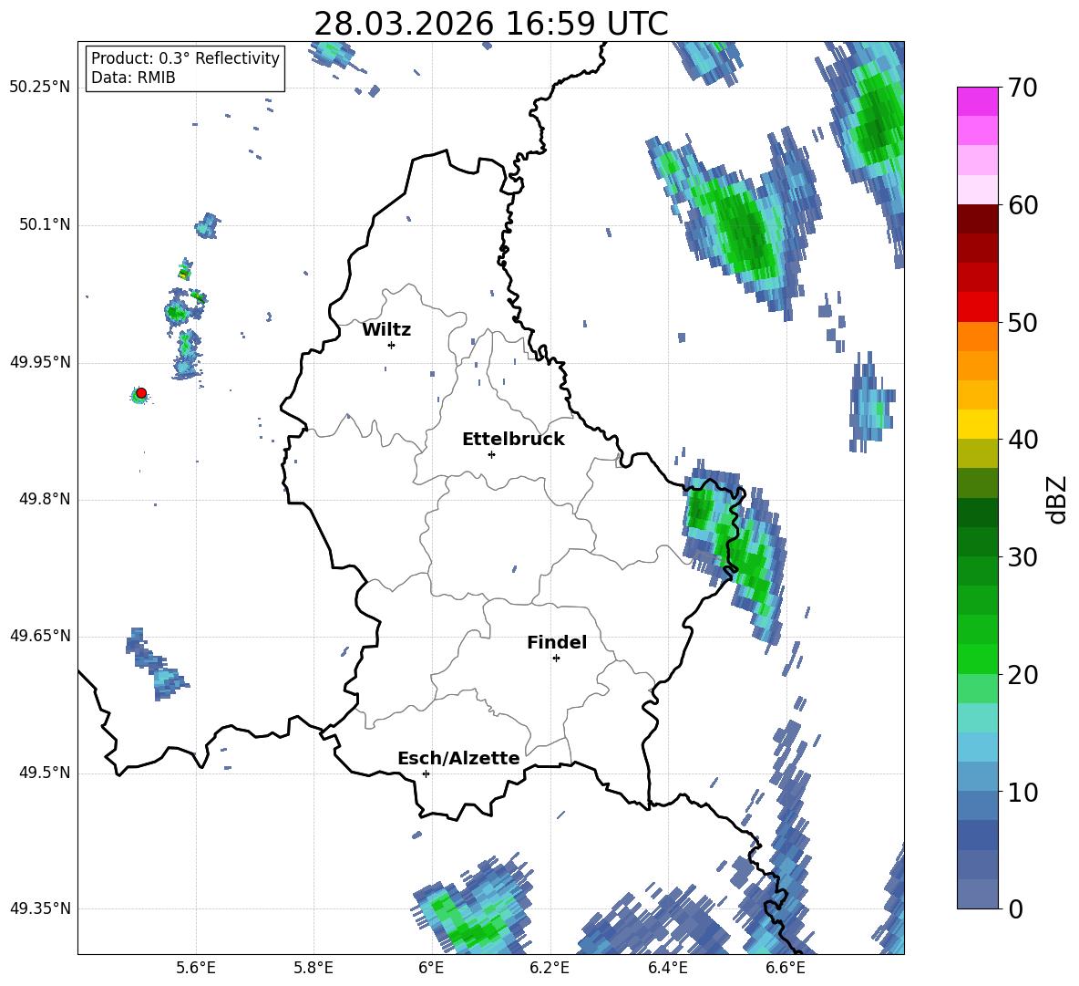Click the dBZ colorbar label
Image resolution: width=1079 pixels, height=986 pixels.
click(1058, 499)
